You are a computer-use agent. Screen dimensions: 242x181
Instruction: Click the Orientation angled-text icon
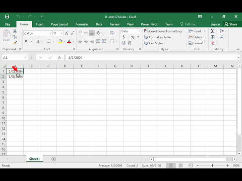[x=98, y=33]
